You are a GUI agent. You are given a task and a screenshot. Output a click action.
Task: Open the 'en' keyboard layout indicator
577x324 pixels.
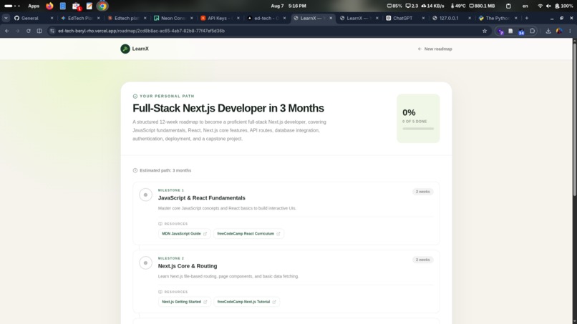tap(525, 6)
